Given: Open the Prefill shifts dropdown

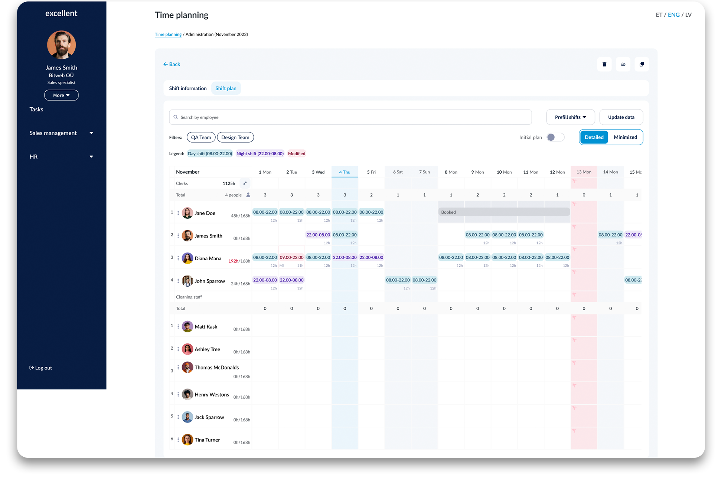Looking at the screenshot, I should point(570,117).
